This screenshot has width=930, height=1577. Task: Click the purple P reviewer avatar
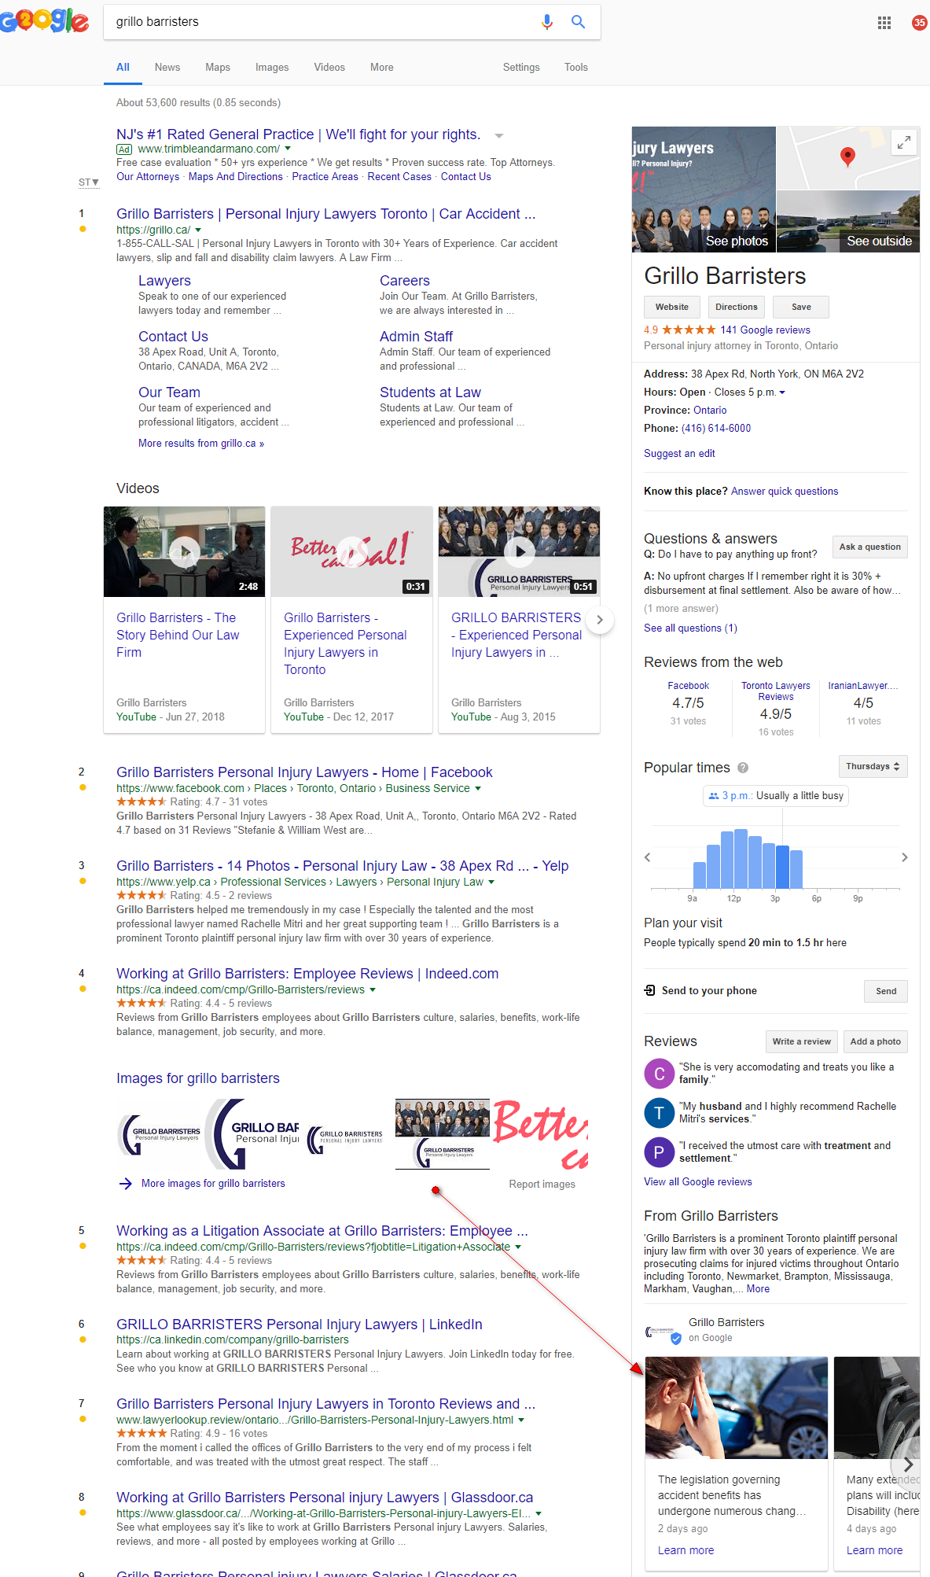659,1152
